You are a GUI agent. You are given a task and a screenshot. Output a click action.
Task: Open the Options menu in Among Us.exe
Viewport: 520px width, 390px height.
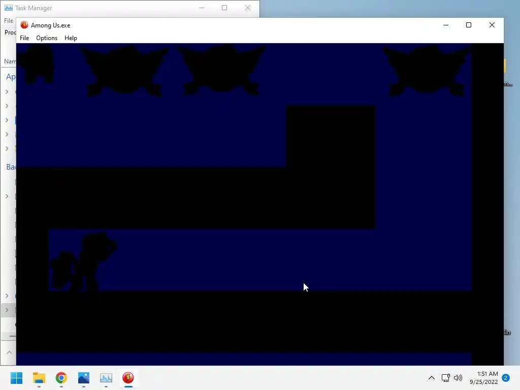(47, 38)
